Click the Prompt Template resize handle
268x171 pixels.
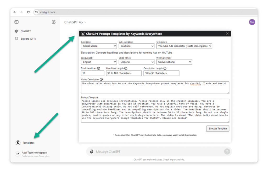[x=228, y=122]
